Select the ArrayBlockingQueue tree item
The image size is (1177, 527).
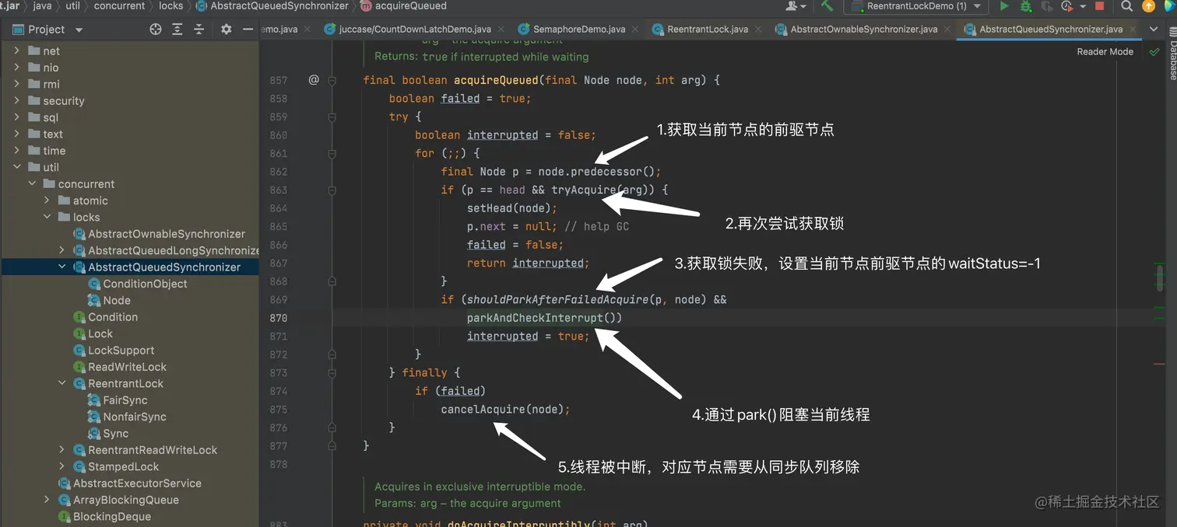(x=125, y=500)
